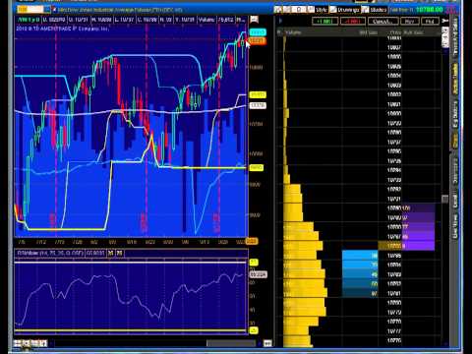Click the yellow 30 oversold label on RSI
The image size is (472, 354).
pos(254,330)
